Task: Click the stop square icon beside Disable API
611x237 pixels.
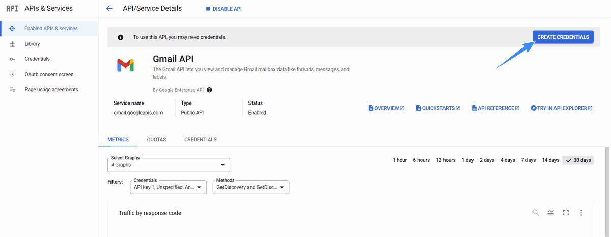Action: coord(208,9)
